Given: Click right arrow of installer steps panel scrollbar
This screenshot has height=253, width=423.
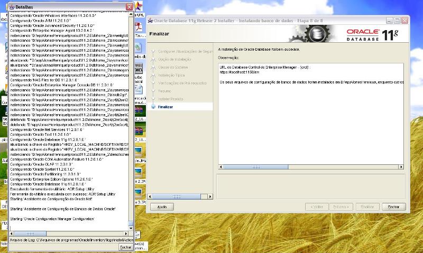Looking at the screenshot, I should pos(210,196).
